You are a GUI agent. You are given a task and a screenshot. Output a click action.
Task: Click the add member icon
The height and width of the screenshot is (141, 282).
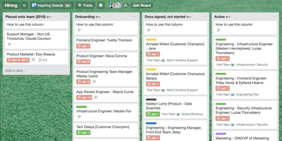[126, 5]
